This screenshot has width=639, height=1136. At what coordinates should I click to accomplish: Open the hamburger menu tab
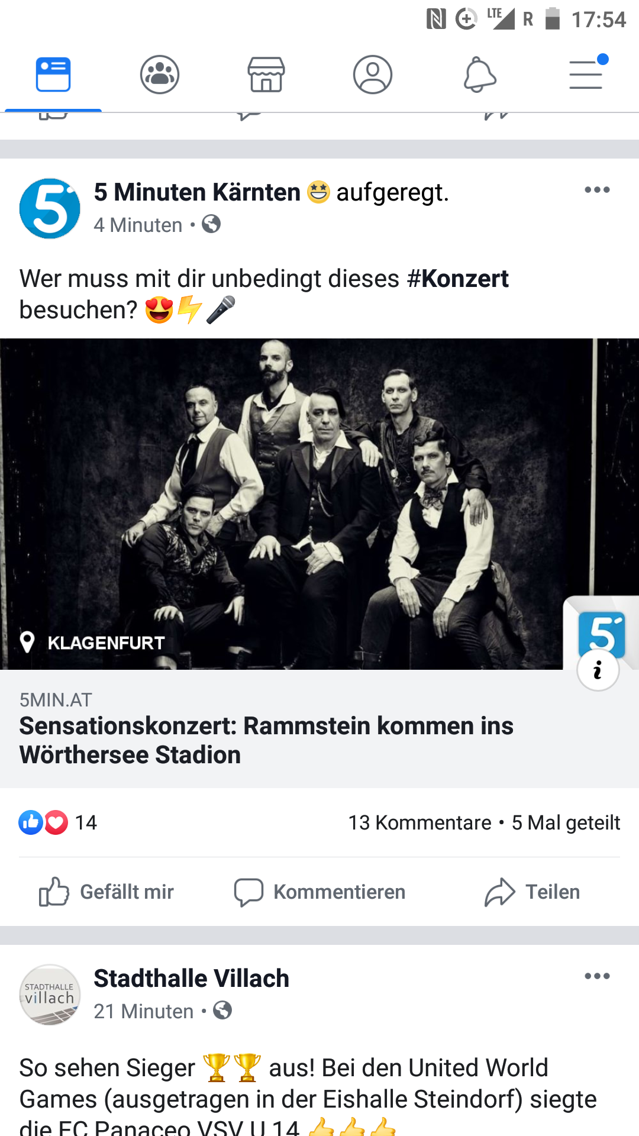coord(586,74)
